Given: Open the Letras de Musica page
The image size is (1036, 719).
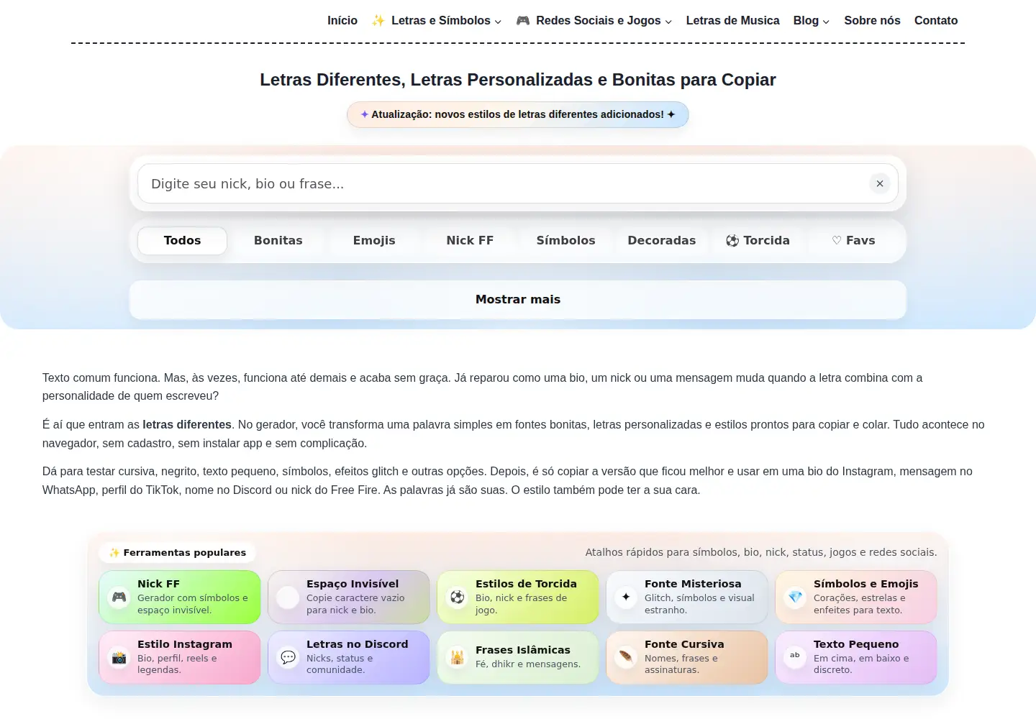Looking at the screenshot, I should tap(732, 20).
